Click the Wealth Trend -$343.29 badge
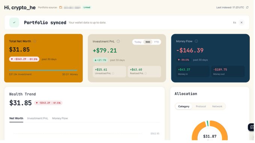 click(48, 103)
